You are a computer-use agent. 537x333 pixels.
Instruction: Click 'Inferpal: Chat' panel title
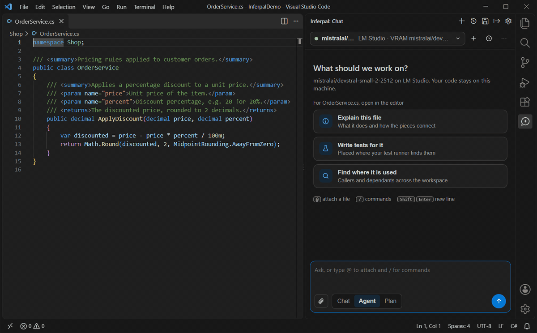[327, 21]
